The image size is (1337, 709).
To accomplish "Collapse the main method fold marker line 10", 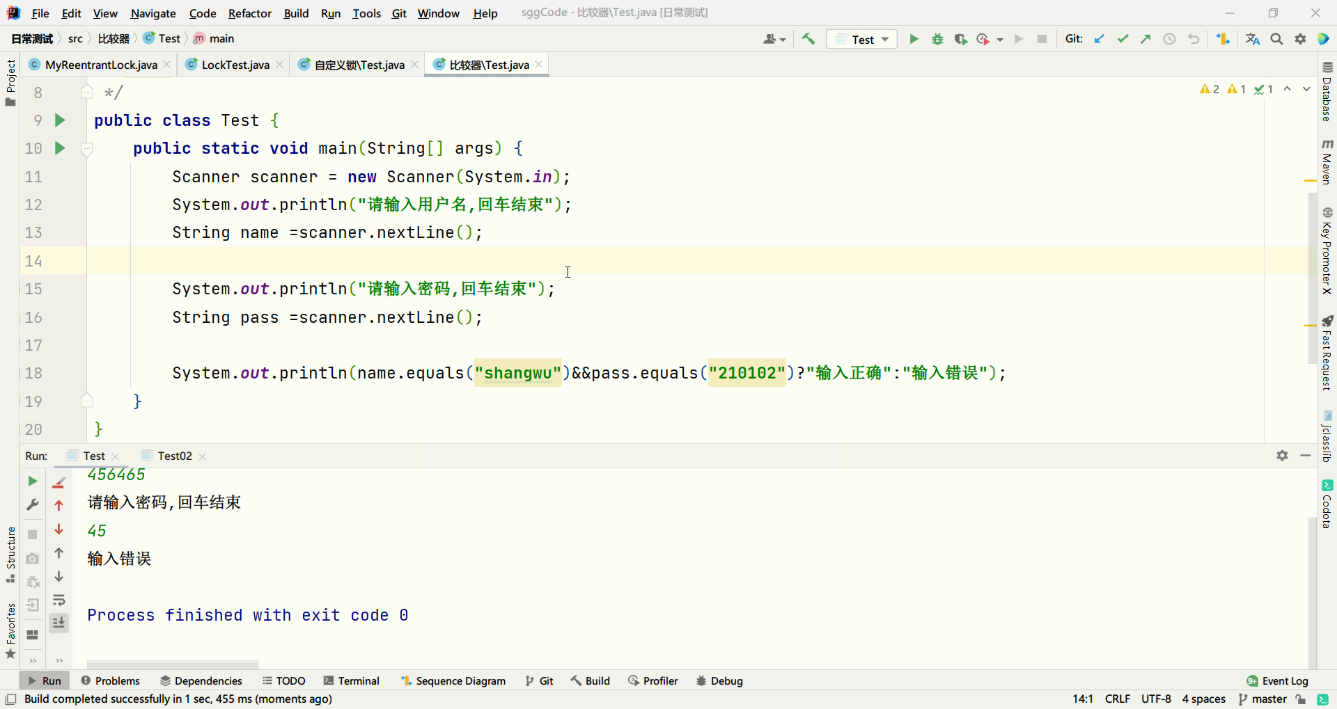I will [x=87, y=149].
